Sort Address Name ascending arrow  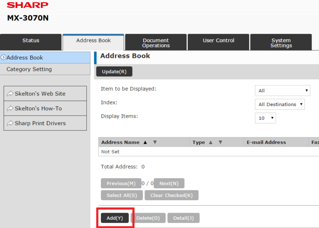click(145, 142)
